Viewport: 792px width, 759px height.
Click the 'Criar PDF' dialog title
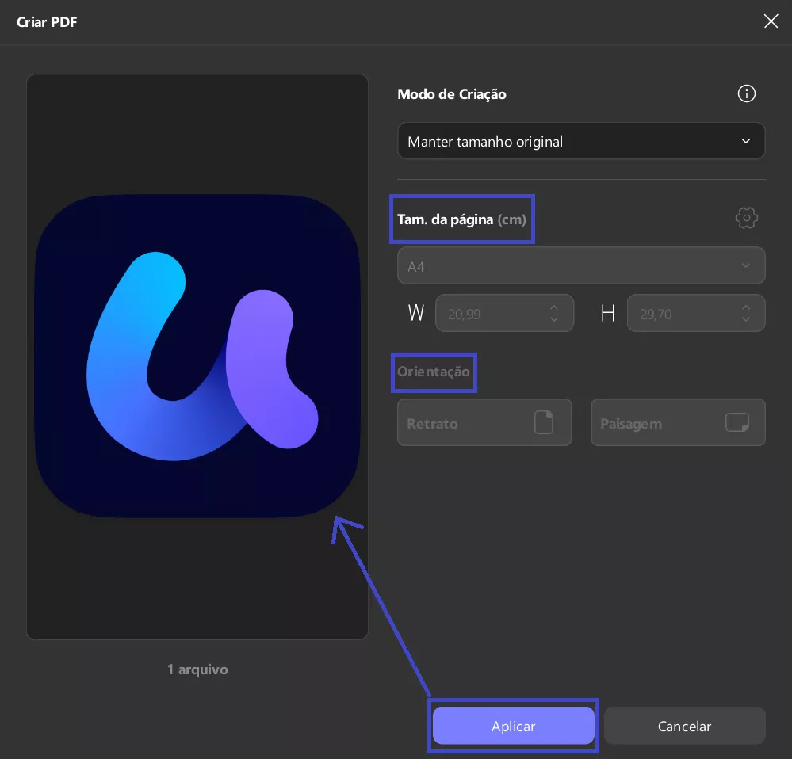pos(47,22)
